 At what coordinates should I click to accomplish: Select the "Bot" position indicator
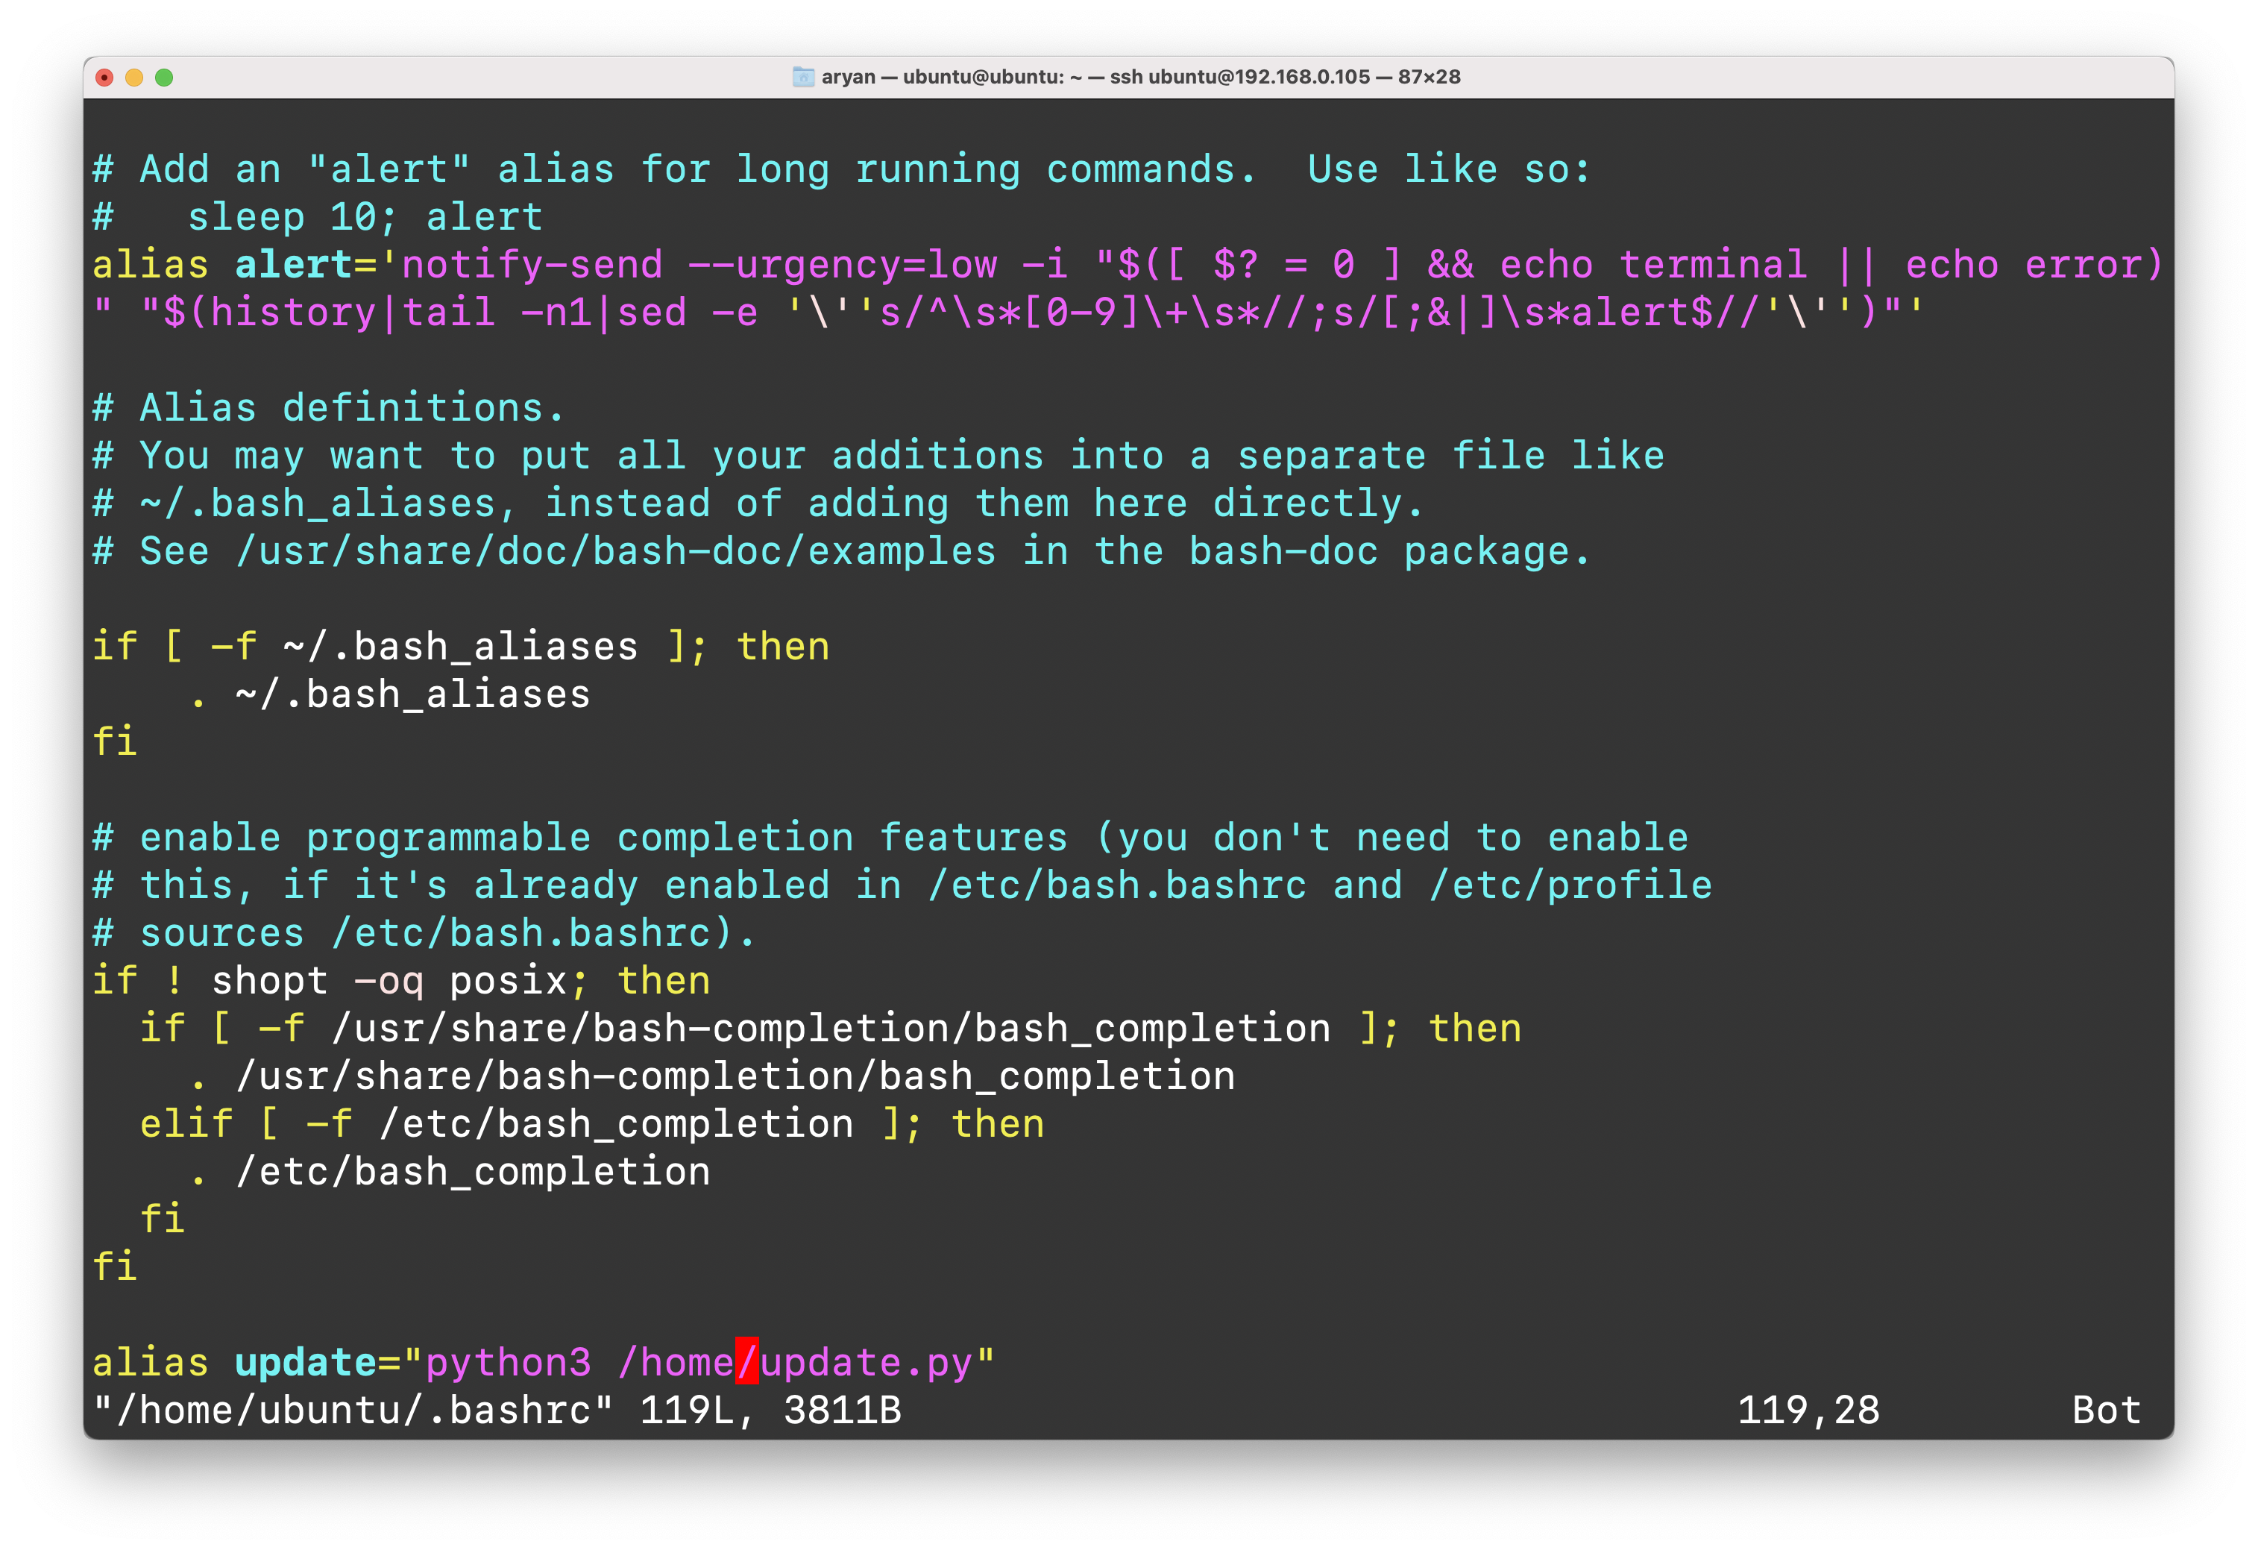pyautogui.click(x=2107, y=1410)
